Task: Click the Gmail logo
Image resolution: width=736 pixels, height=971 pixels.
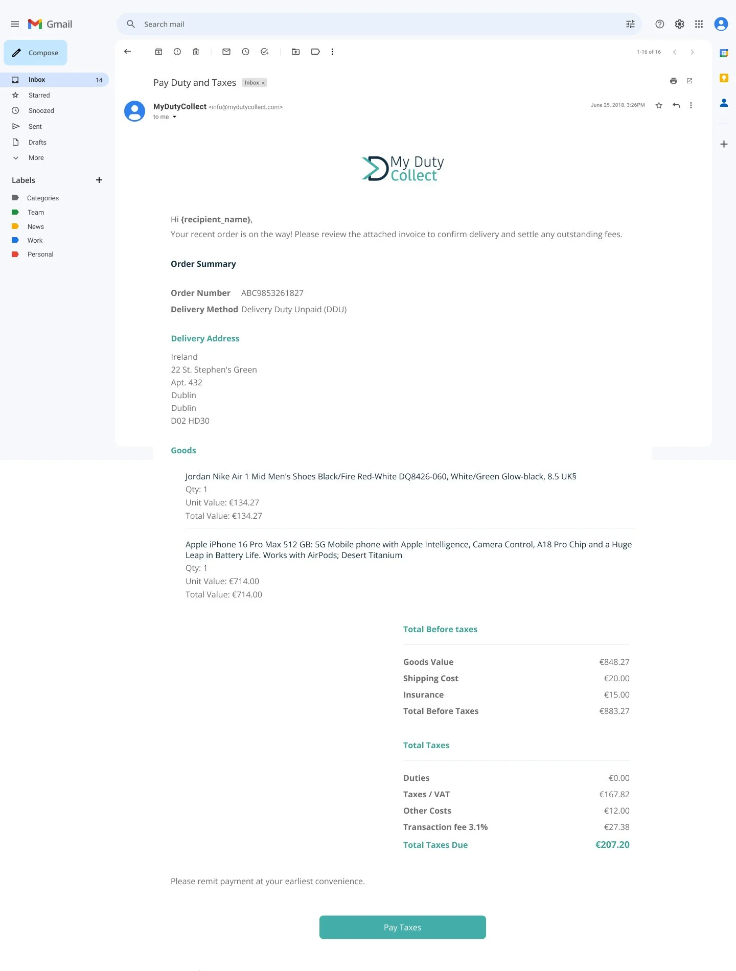Action: (50, 24)
